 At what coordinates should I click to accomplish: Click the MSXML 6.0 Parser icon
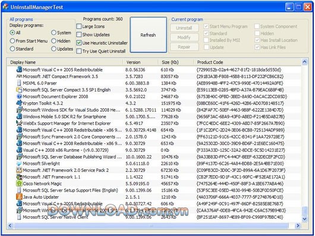[x=19, y=83]
